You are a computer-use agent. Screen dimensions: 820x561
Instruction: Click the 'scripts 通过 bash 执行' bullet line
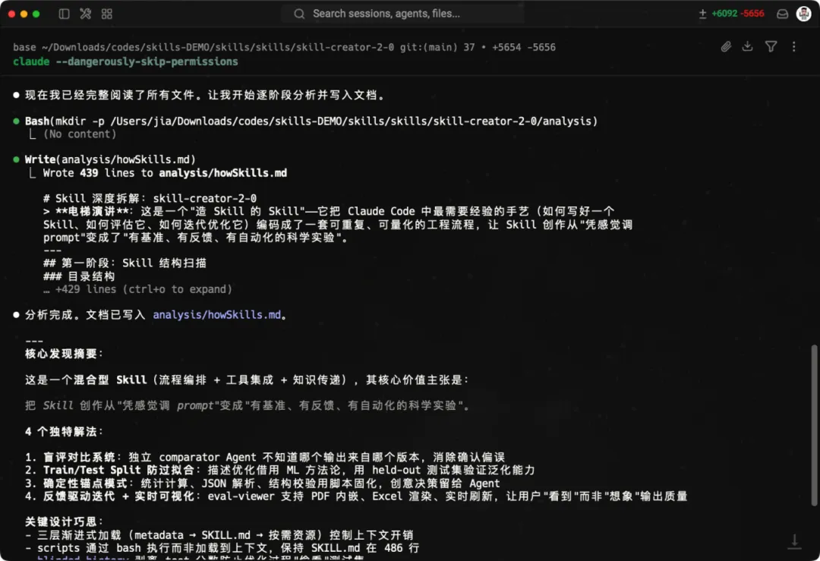(x=222, y=548)
